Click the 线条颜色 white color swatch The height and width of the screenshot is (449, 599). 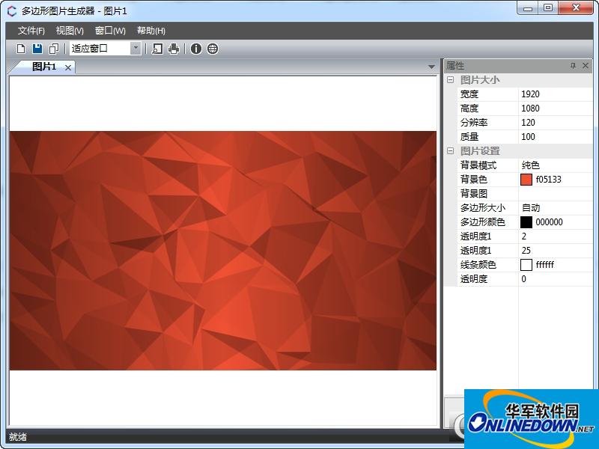(526, 265)
